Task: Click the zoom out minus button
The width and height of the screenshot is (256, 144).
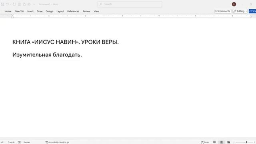Action: (x=234, y=142)
